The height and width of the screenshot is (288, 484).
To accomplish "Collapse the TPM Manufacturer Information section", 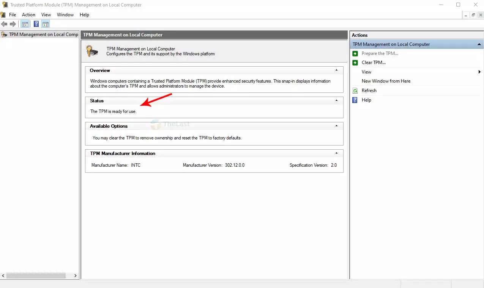I will tap(336, 153).
